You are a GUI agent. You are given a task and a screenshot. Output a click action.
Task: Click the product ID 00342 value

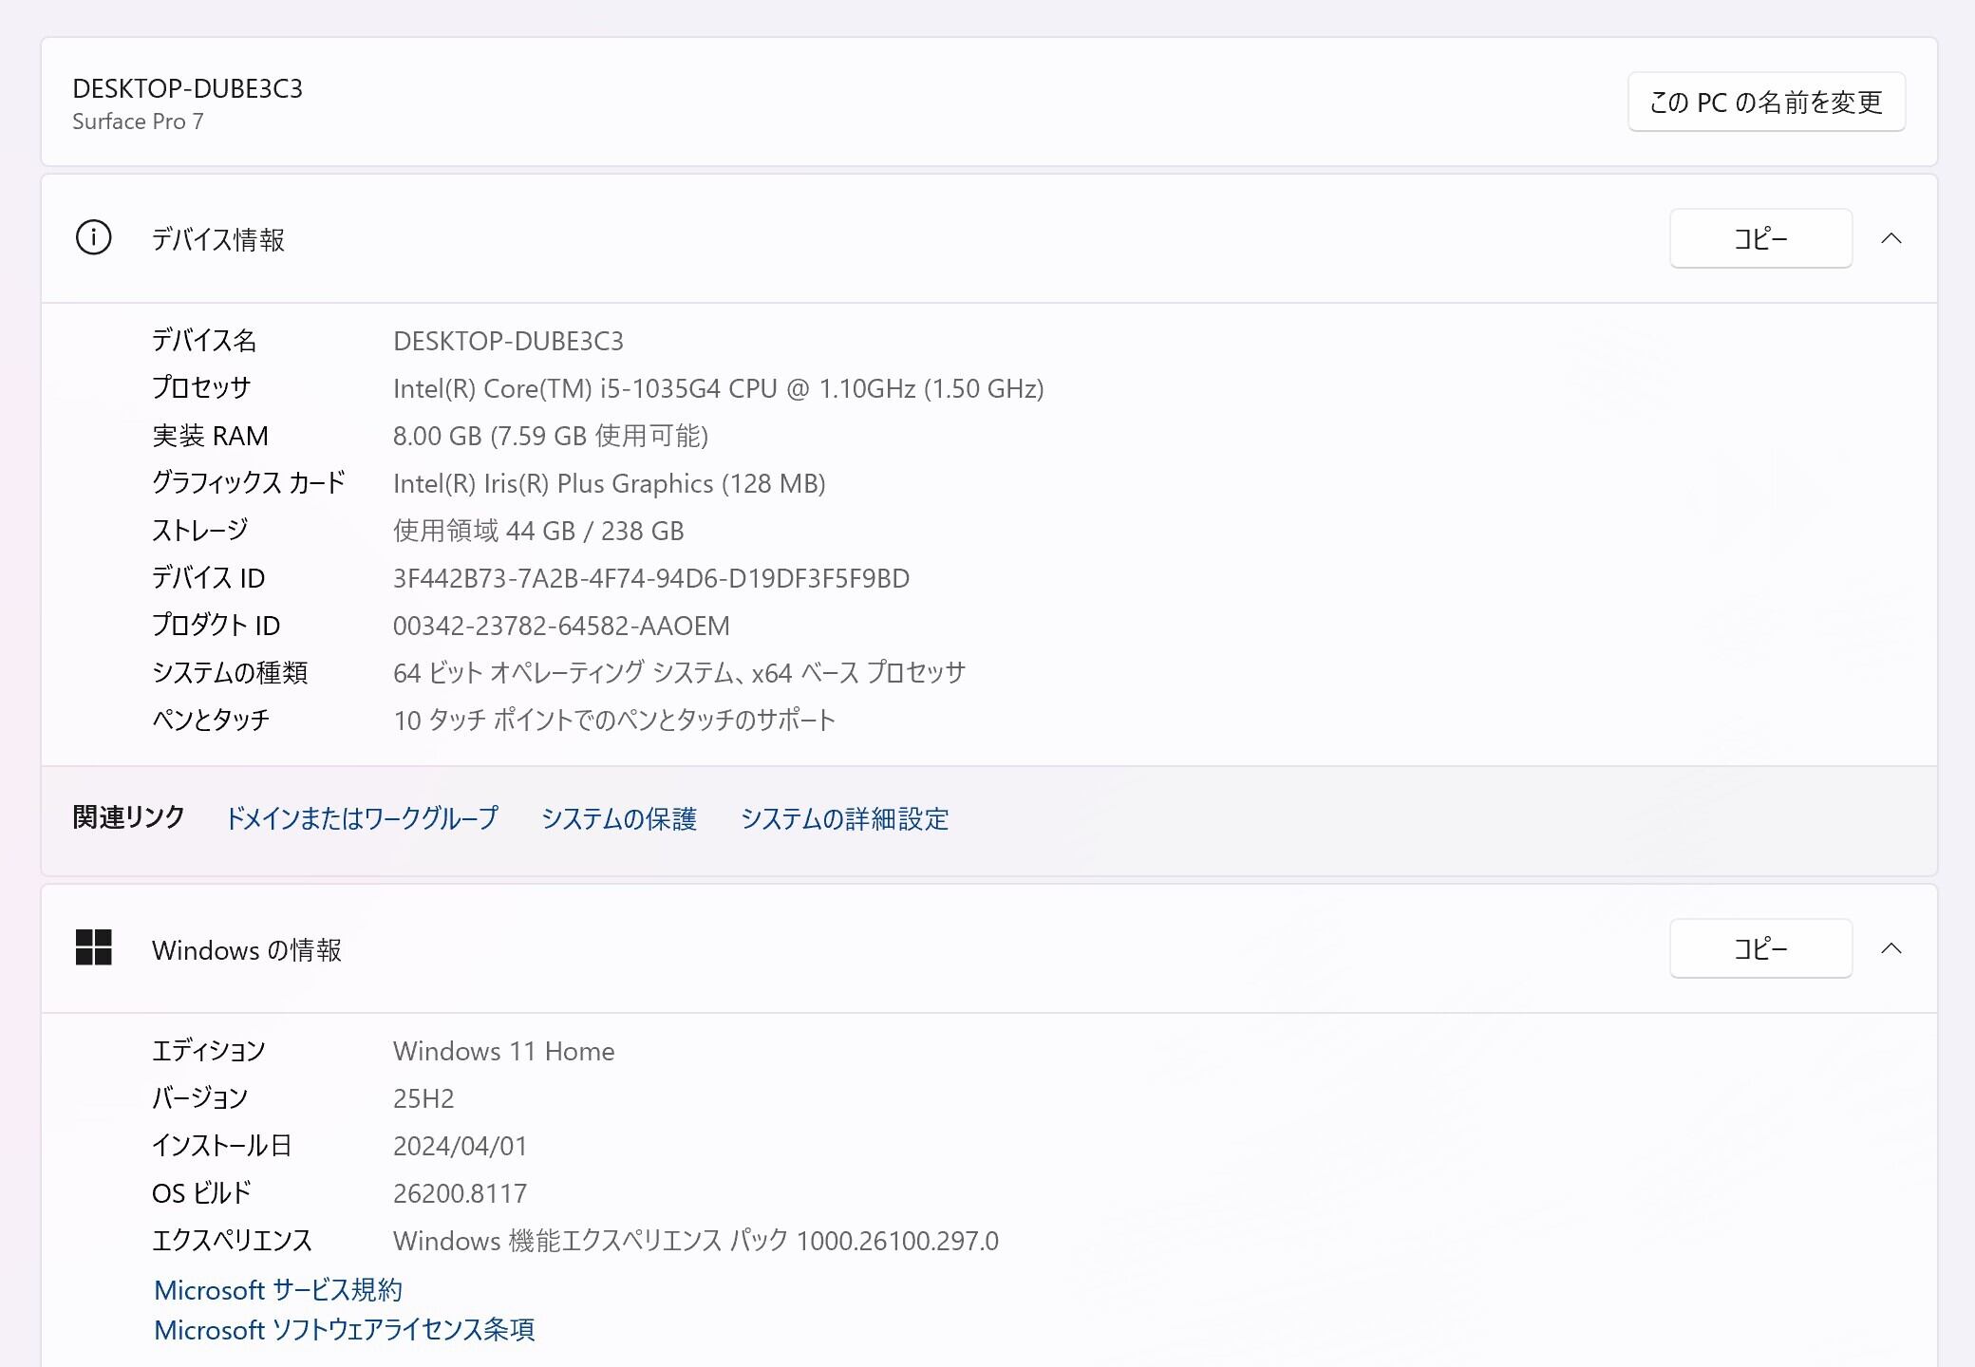click(561, 626)
